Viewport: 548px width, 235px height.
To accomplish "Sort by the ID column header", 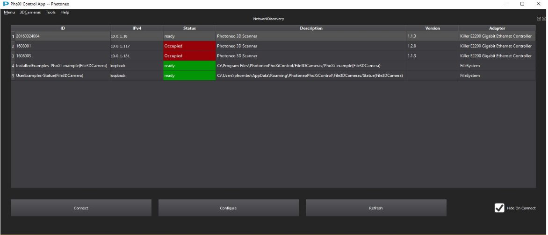I will (x=63, y=28).
